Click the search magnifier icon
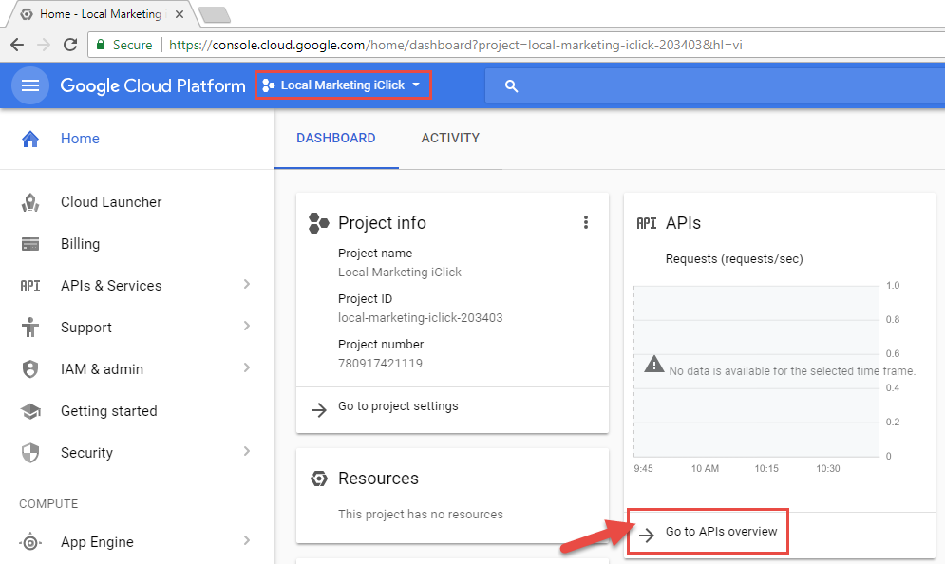 511,86
